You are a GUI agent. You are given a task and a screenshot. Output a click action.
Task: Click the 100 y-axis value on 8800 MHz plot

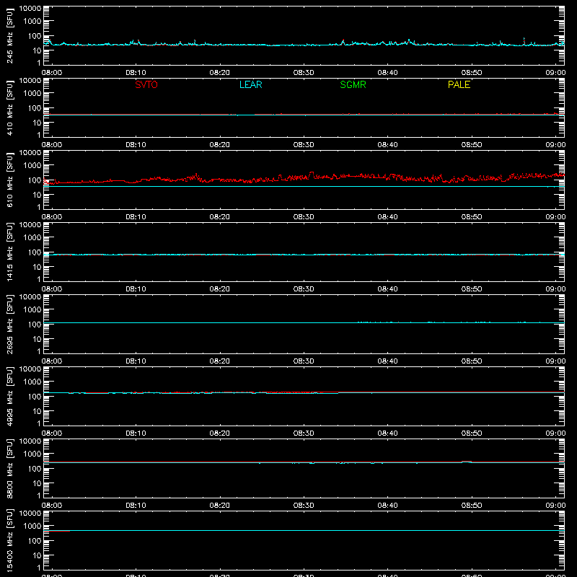35,469
